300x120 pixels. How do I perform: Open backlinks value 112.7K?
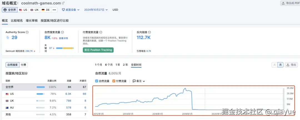[x=144, y=38]
